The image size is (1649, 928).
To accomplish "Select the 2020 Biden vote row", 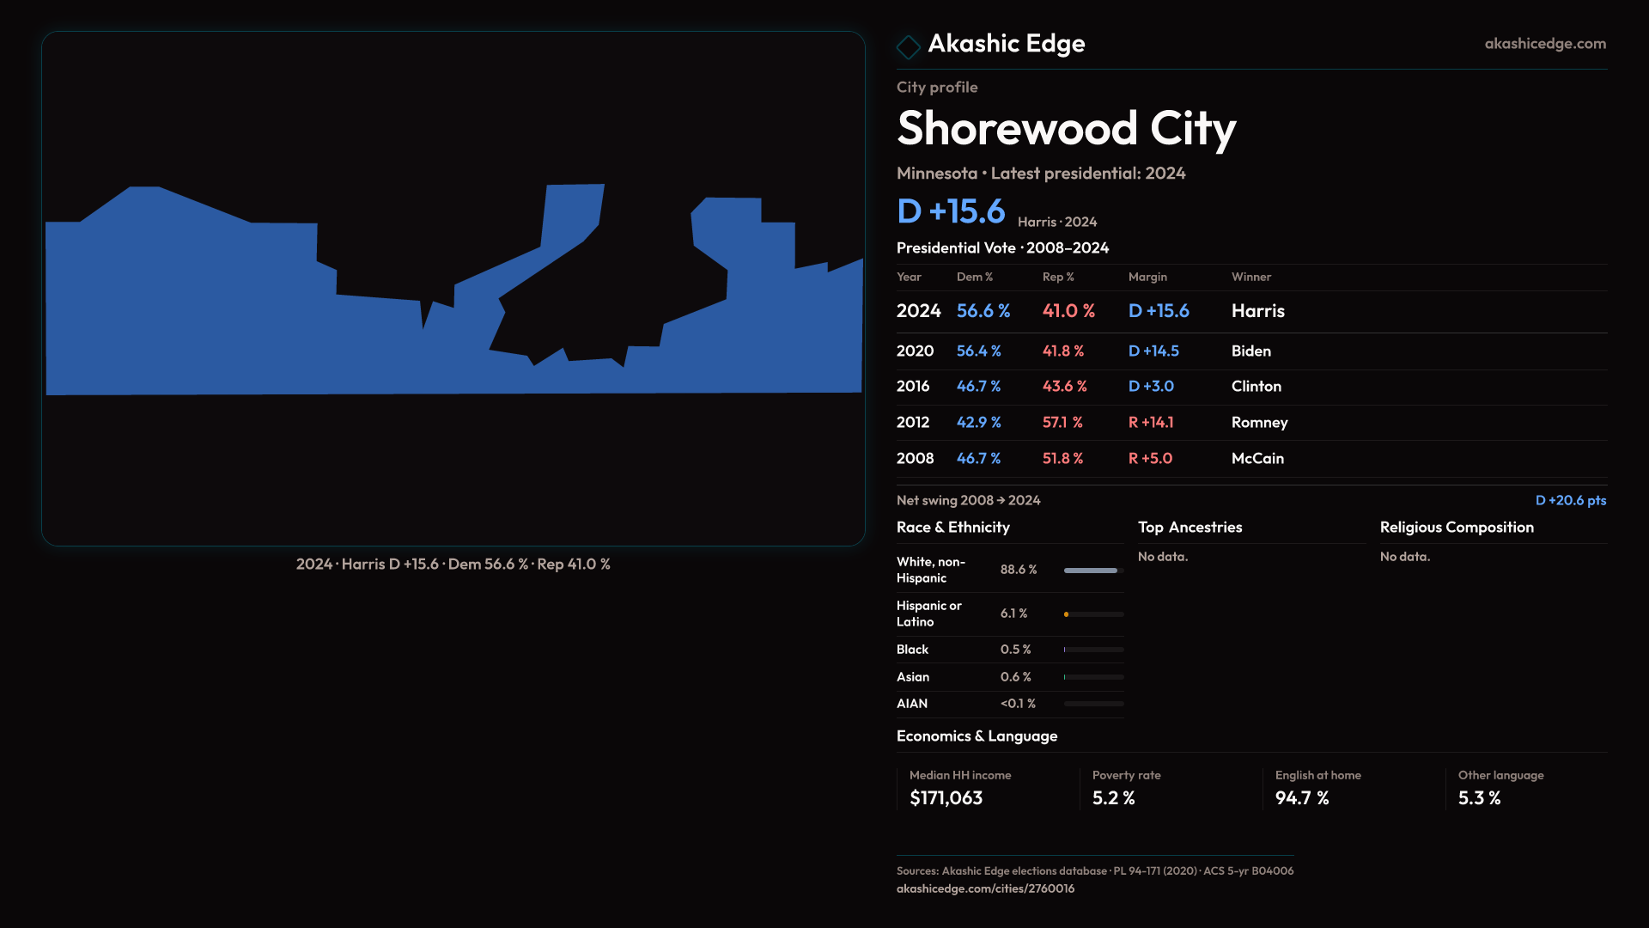I will click(x=1250, y=351).
